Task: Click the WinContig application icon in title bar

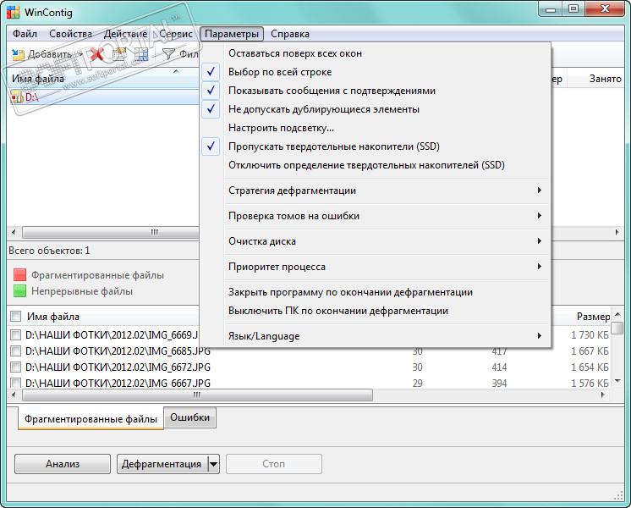Action: [14, 13]
